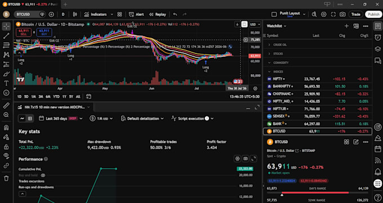Click the Publish button
Screen dimensions: 383x203
[x=373, y=15]
